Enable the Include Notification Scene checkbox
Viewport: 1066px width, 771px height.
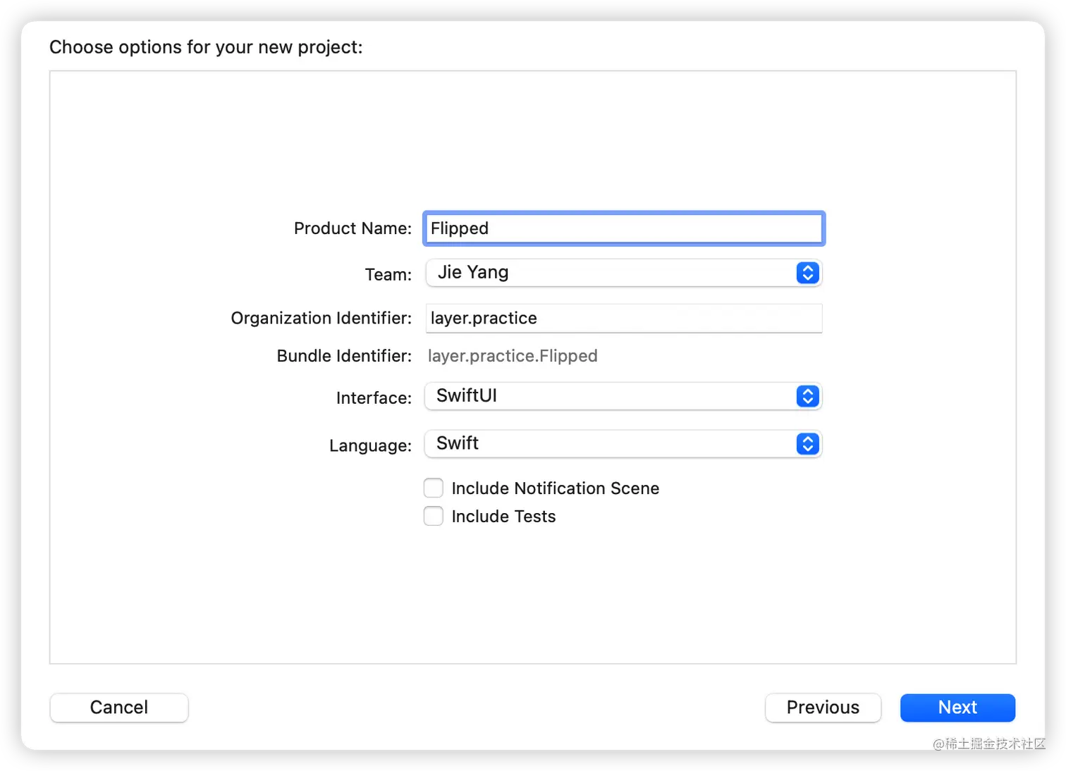click(x=434, y=488)
